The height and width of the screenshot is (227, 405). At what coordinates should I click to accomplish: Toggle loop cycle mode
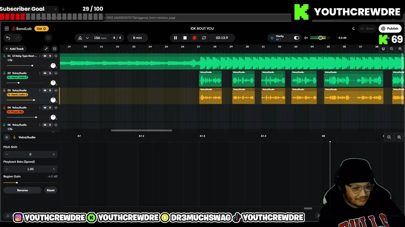204,38
